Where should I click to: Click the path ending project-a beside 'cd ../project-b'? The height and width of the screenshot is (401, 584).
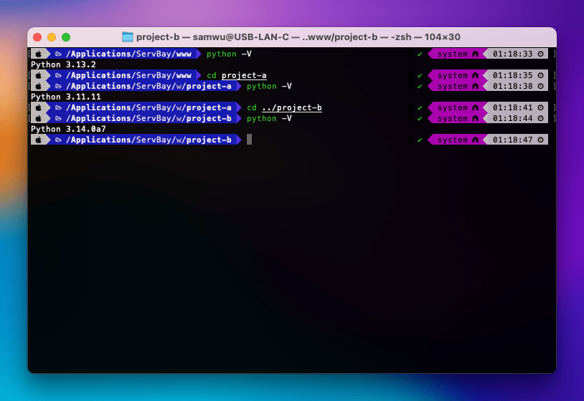tap(149, 108)
